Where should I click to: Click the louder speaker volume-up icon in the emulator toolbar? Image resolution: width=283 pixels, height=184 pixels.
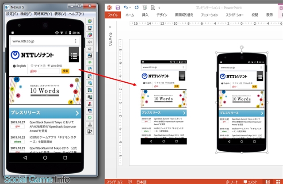point(90,42)
